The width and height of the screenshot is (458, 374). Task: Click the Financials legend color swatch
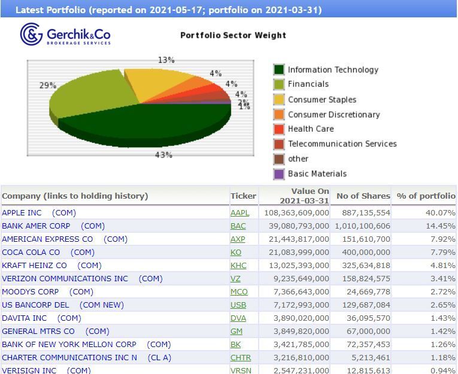click(x=279, y=84)
